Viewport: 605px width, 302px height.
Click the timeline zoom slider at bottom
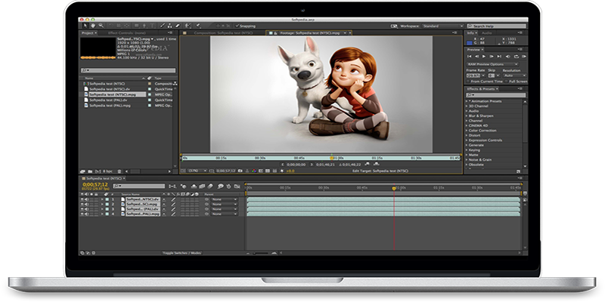point(260,253)
